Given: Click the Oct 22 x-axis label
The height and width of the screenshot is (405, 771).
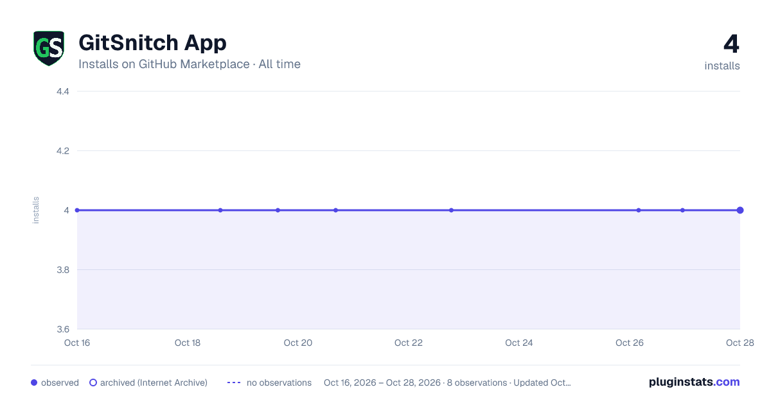Looking at the screenshot, I should (x=409, y=343).
